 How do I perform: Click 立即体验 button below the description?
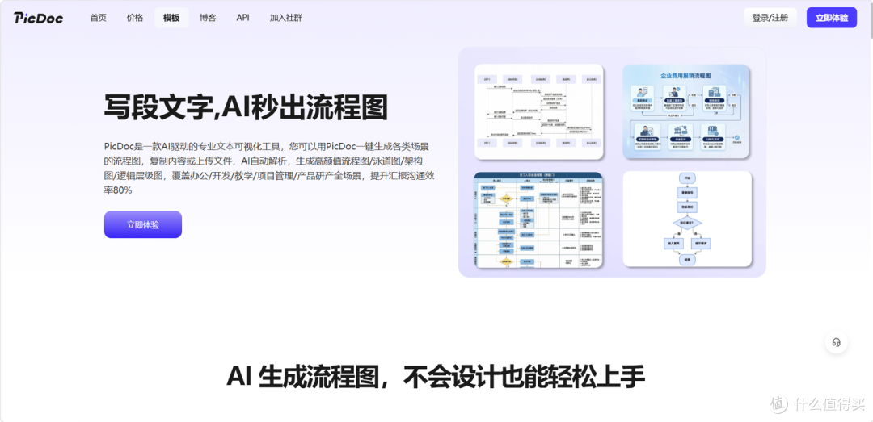(x=142, y=224)
